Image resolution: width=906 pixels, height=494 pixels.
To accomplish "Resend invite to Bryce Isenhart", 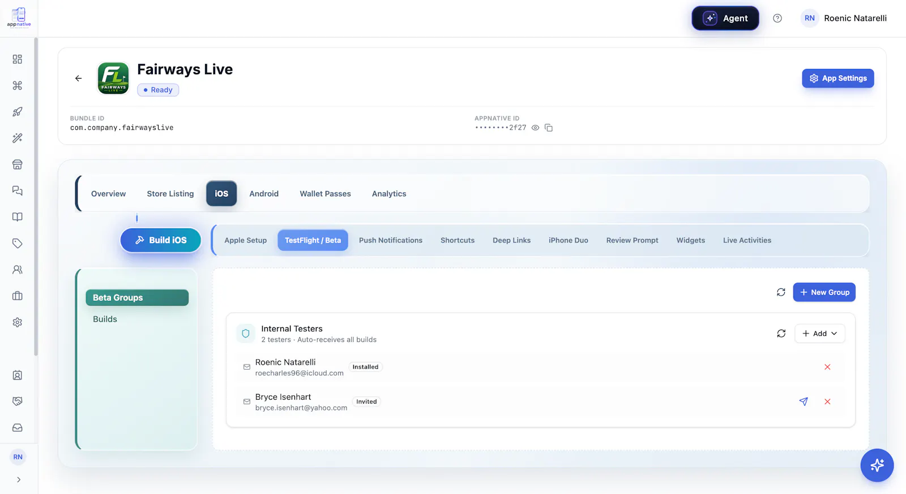I will pyautogui.click(x=804, y=401).
